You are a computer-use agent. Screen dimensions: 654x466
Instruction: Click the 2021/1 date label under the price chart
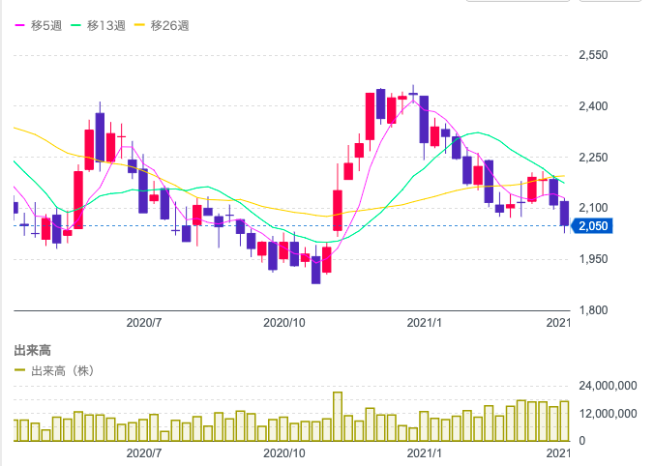pyautogui.click(x=424, y=323)
